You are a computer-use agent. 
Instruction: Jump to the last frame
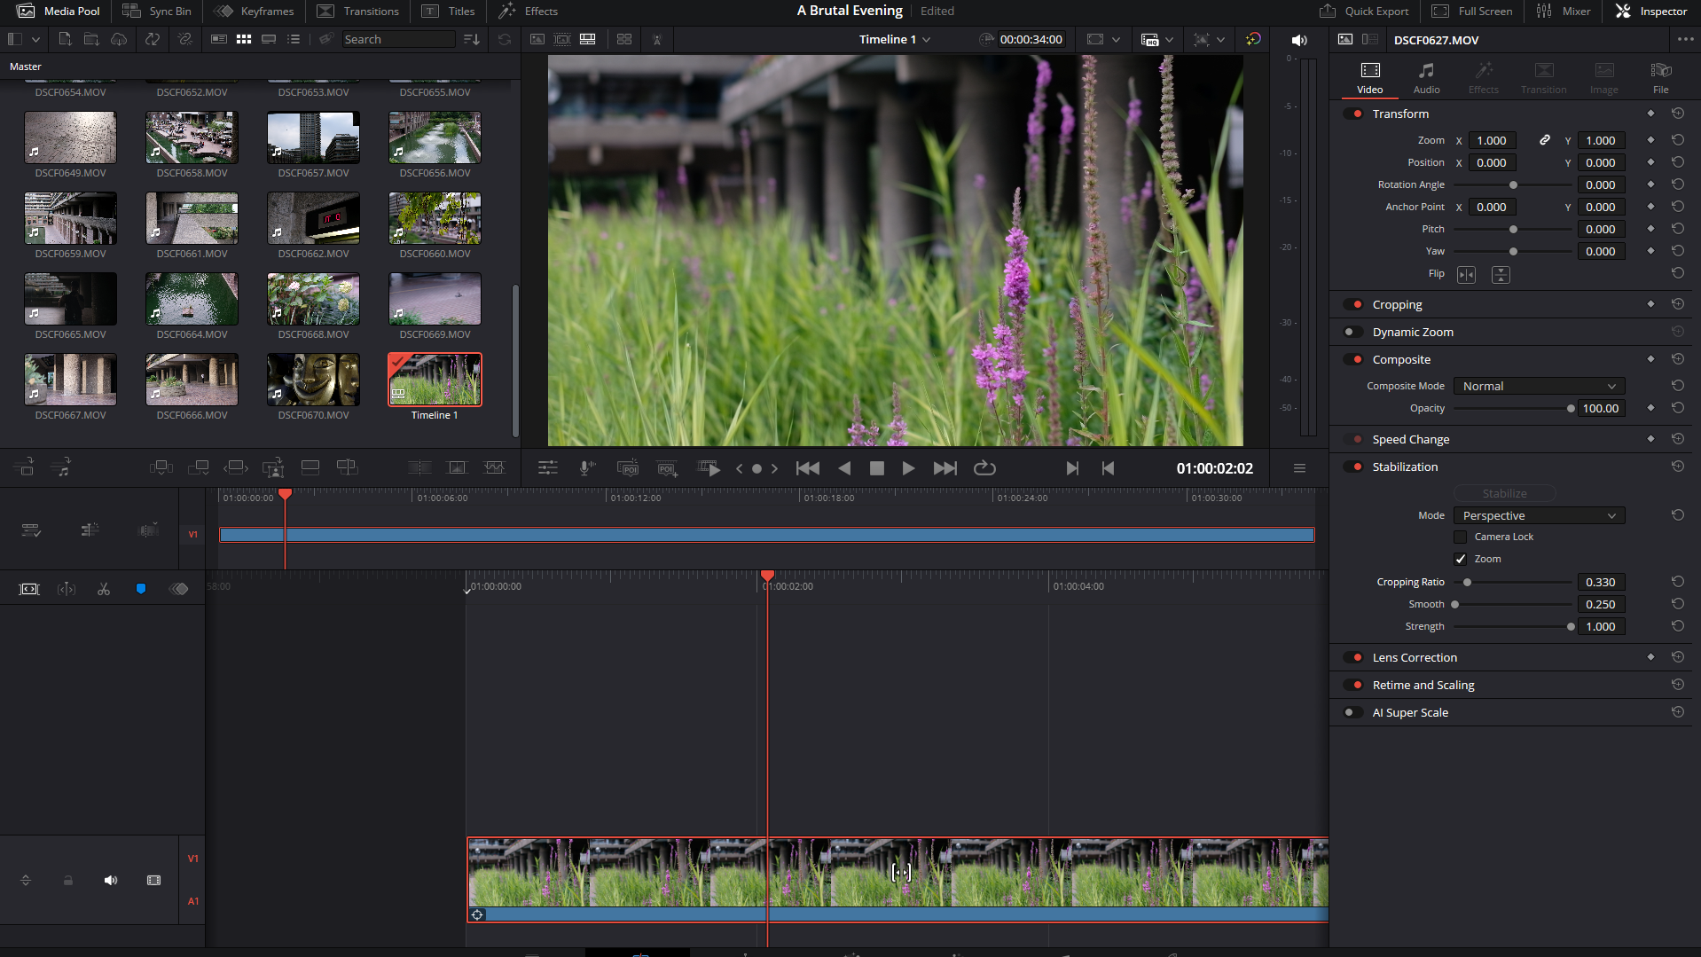click(945, 468)
